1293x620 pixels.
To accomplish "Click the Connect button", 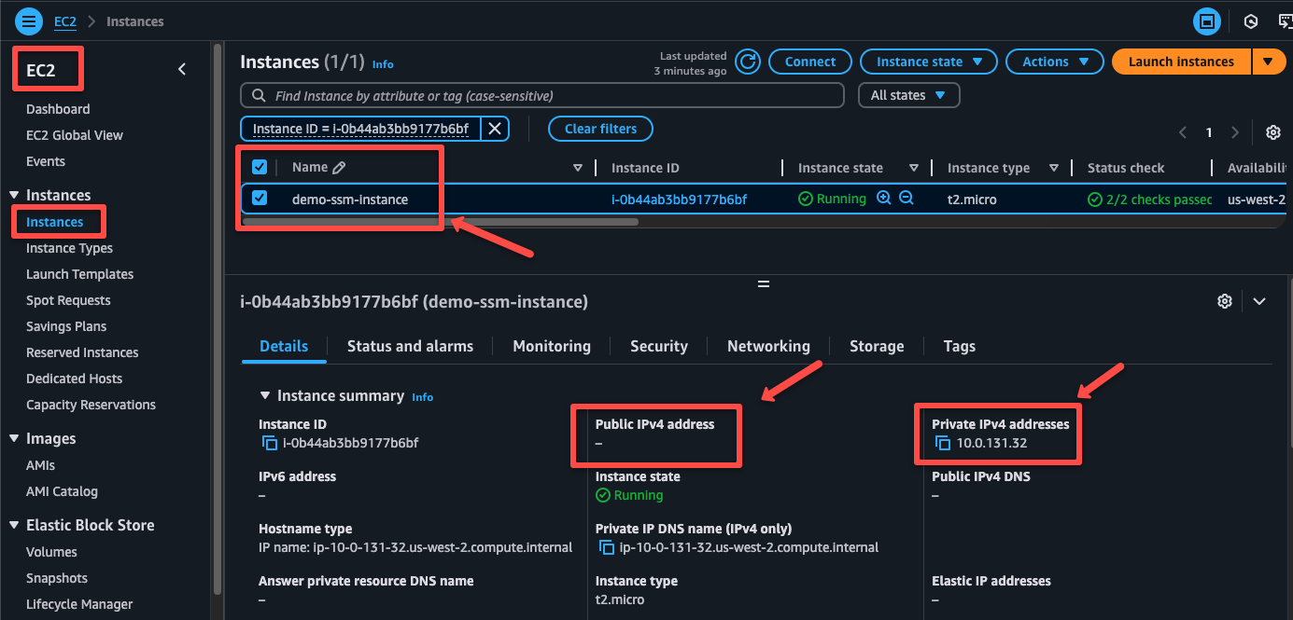I will 809,62.
